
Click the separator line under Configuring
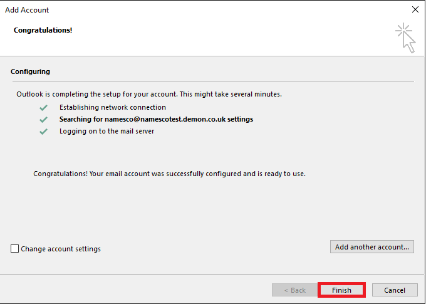[213, 81]
